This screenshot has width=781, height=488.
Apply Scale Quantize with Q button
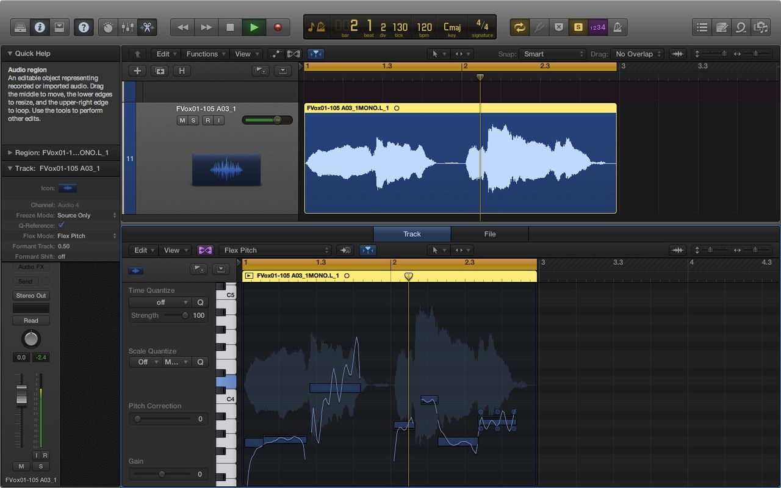pyautogui.click(x=200, y=362)
